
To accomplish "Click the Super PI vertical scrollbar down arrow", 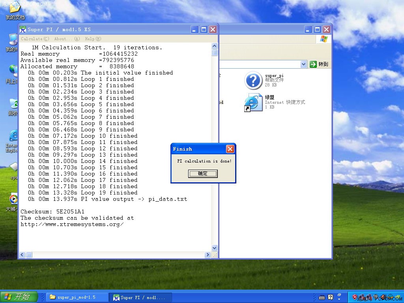I will (214, 248).
